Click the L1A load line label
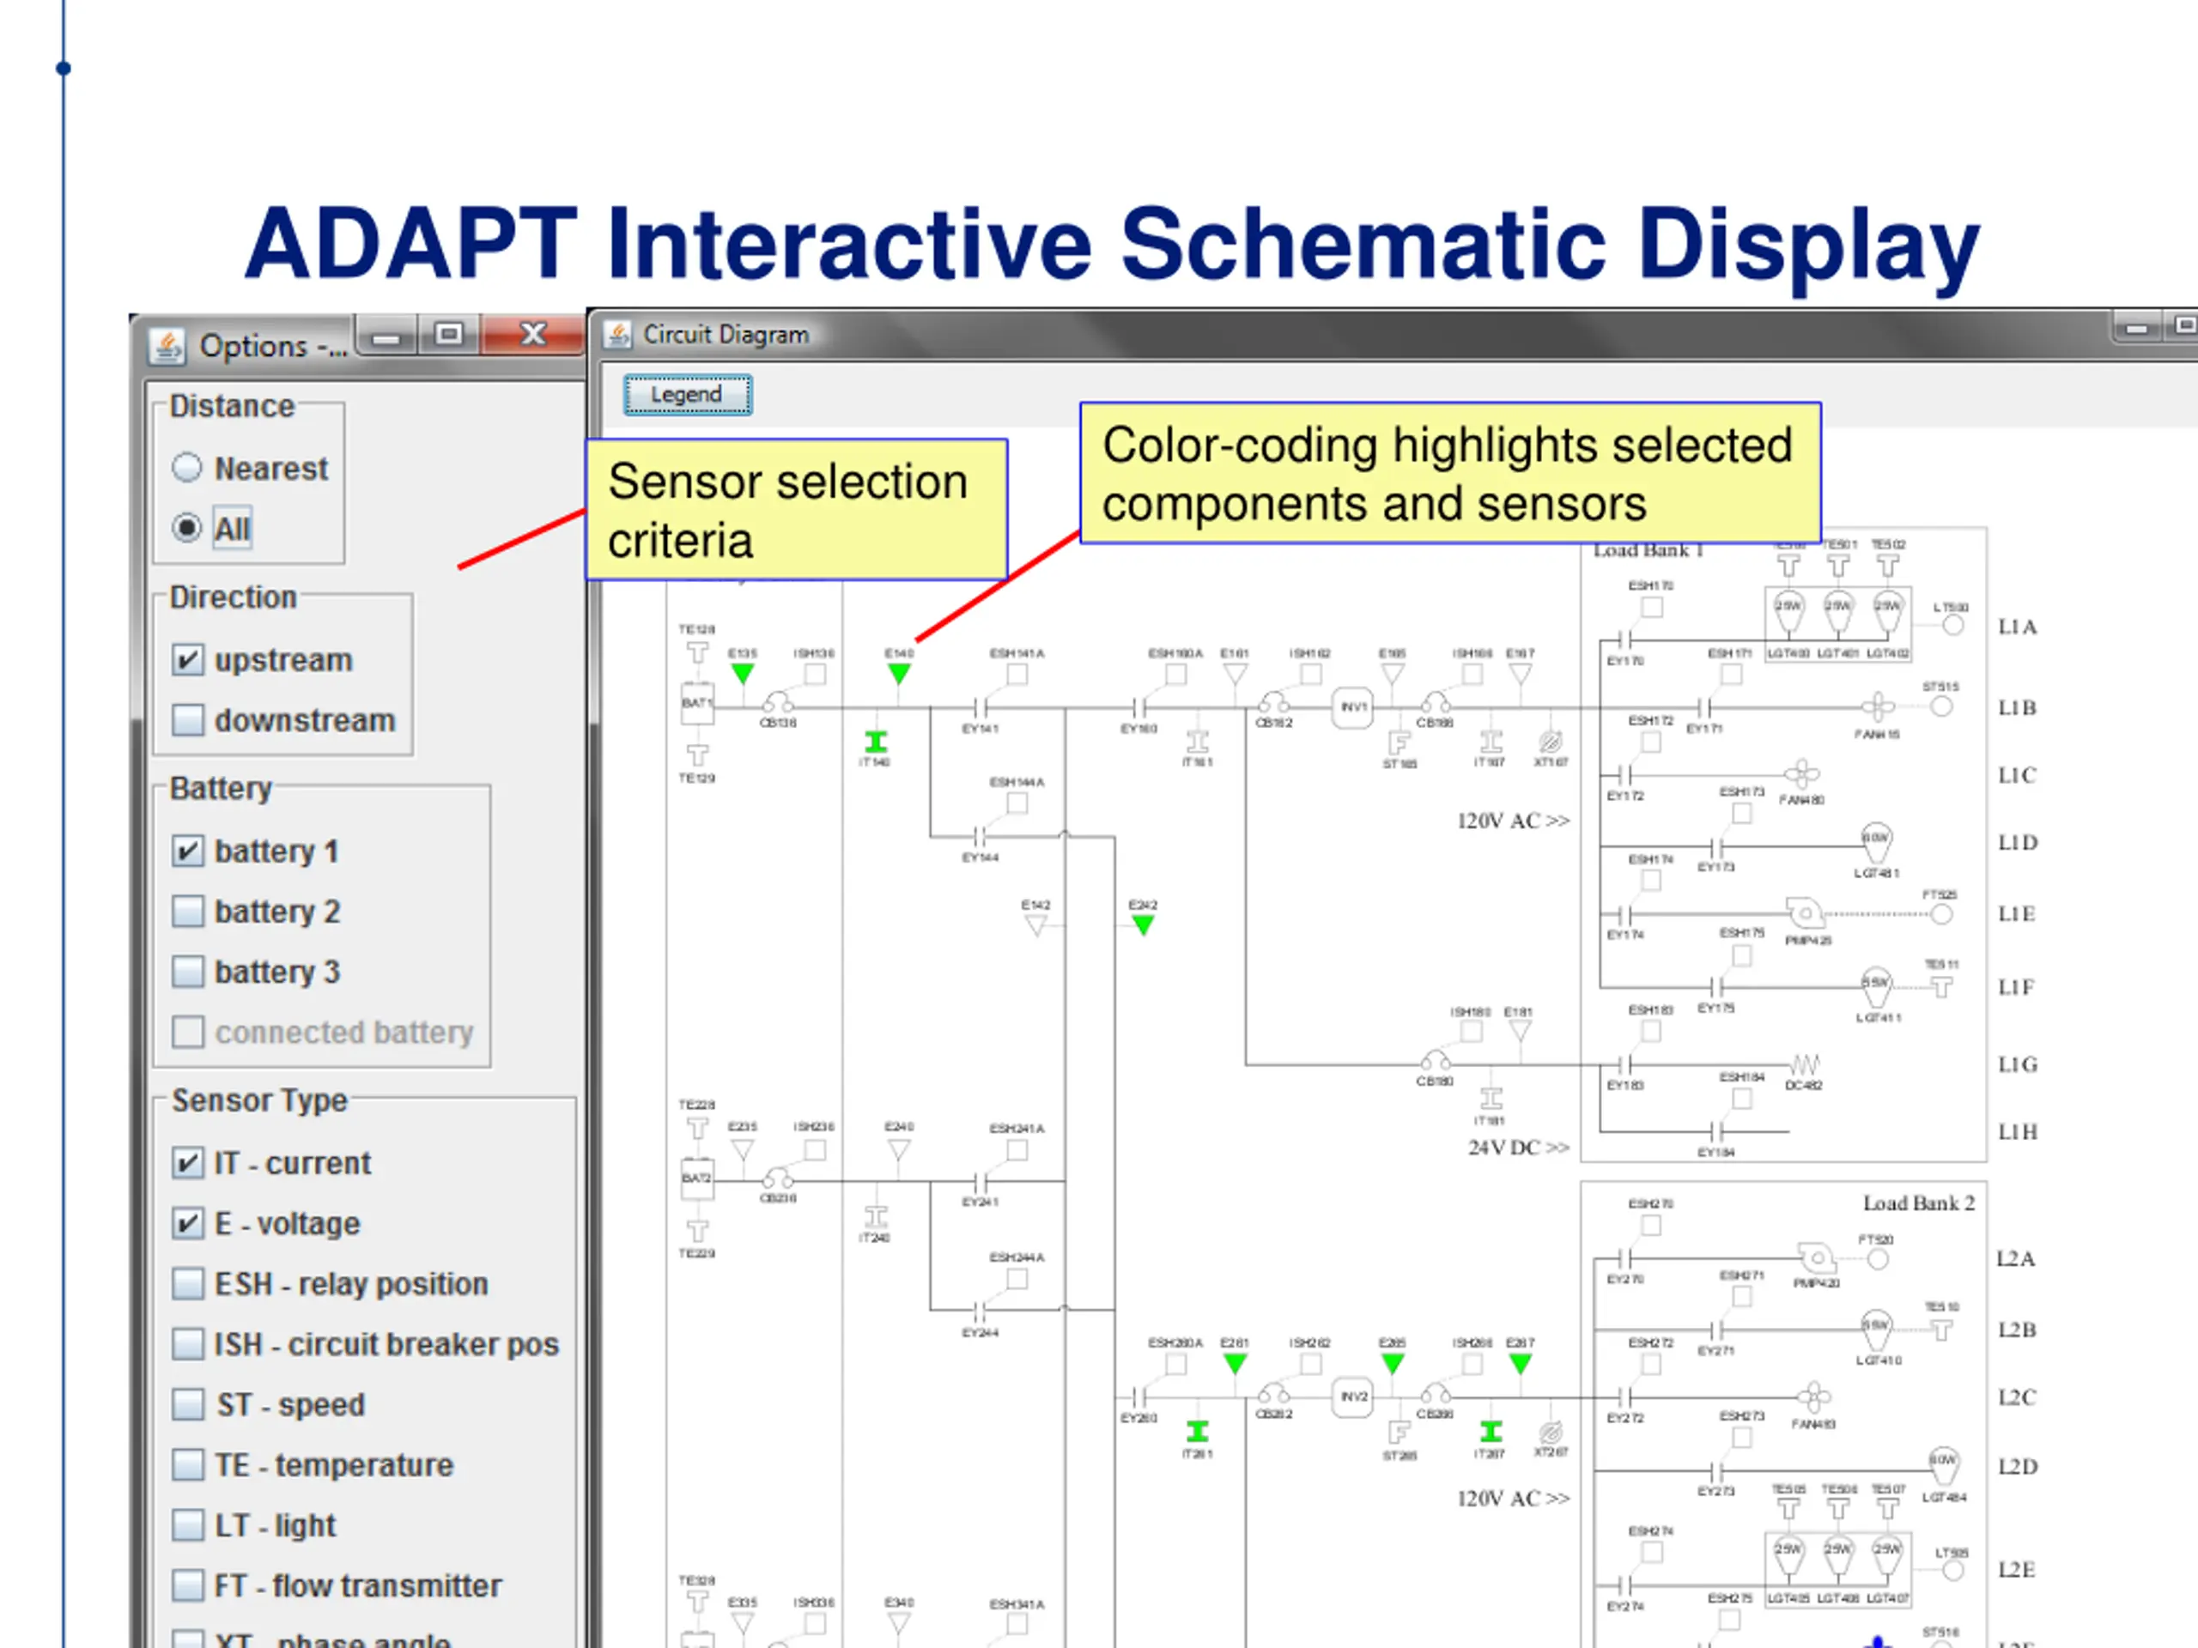Viewport: 2198px width, 1648px height. point(2017,627)
